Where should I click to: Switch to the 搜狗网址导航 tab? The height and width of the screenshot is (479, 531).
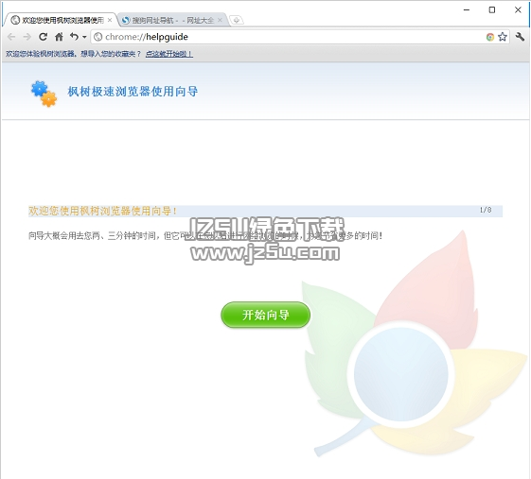tap(171, 20)
